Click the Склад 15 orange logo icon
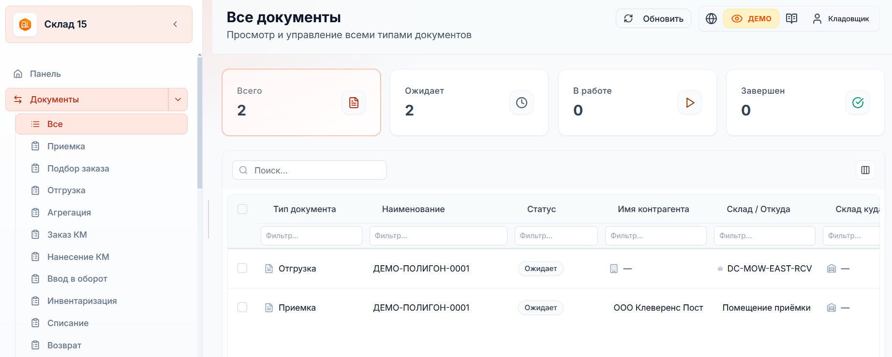The width and height of the screenshot is (892, 357). coord(25,25)
